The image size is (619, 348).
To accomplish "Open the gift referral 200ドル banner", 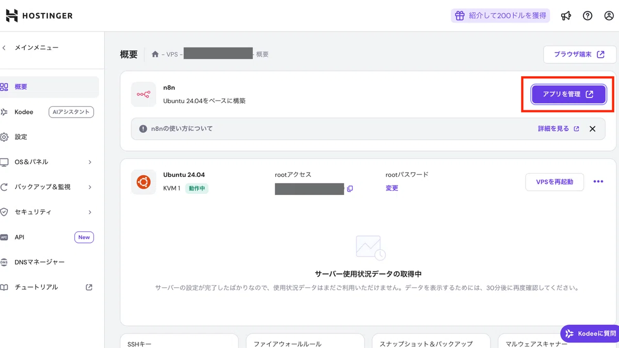I will pos(500,15).
